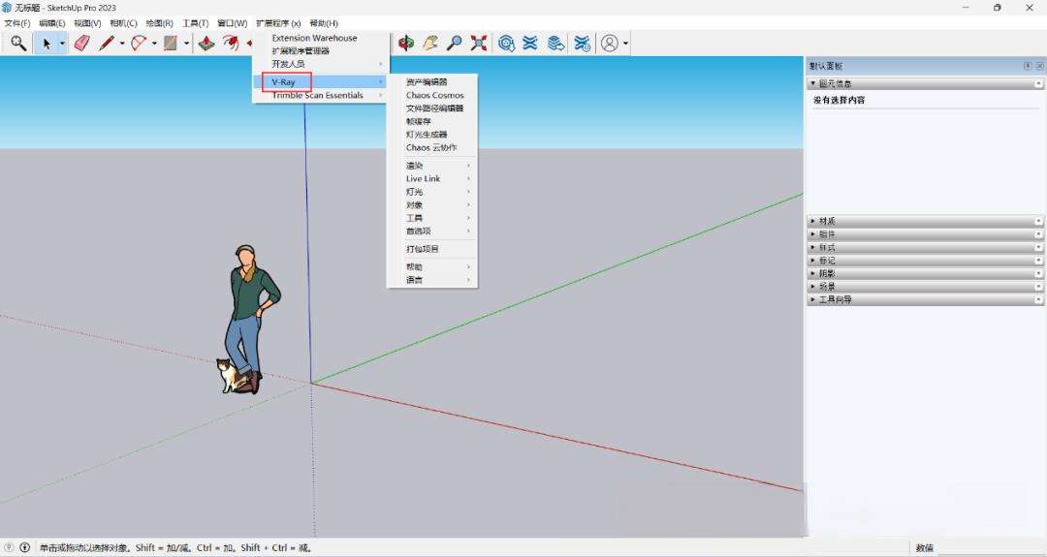Open the 语言 submenu
1047x557 pixels.
(x=432, y=280)
